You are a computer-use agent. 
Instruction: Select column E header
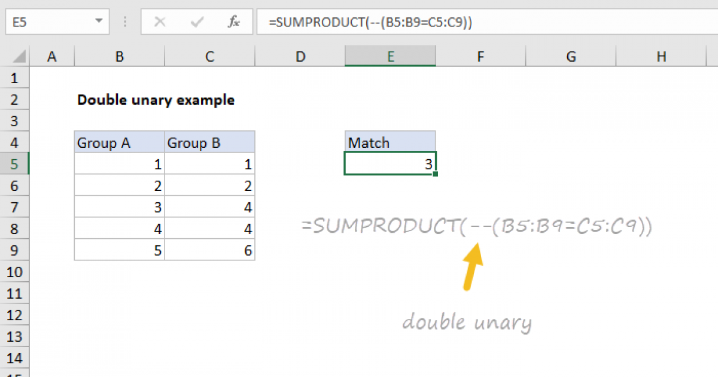point(390,57)
